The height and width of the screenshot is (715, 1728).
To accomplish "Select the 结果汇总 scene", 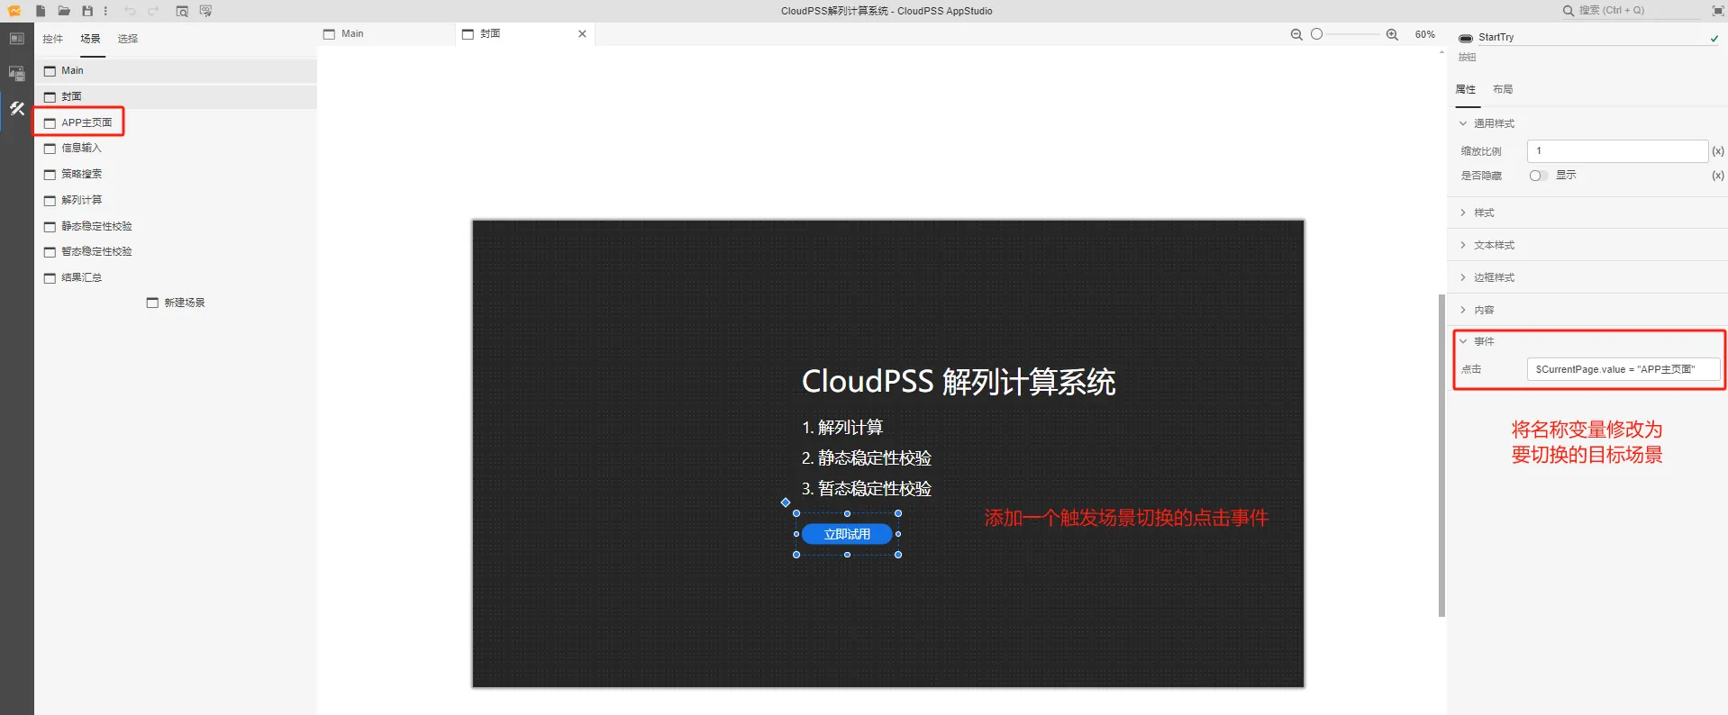I will point(176,277).
